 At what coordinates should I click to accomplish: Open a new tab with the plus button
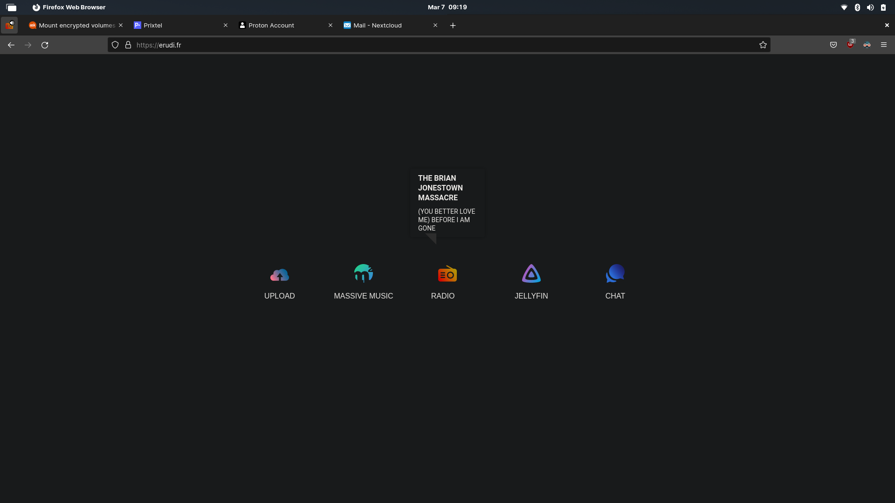[453, 26]
